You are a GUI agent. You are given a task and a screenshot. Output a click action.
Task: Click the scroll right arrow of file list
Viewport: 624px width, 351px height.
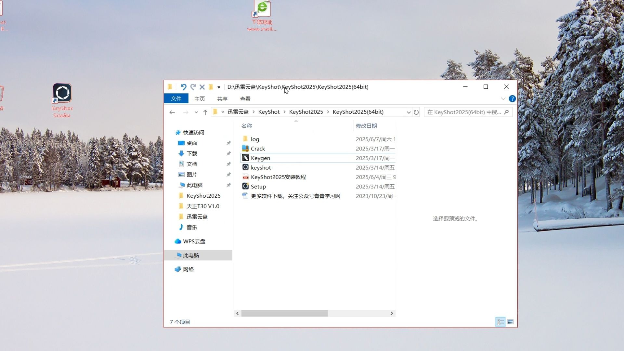[392, 313]
